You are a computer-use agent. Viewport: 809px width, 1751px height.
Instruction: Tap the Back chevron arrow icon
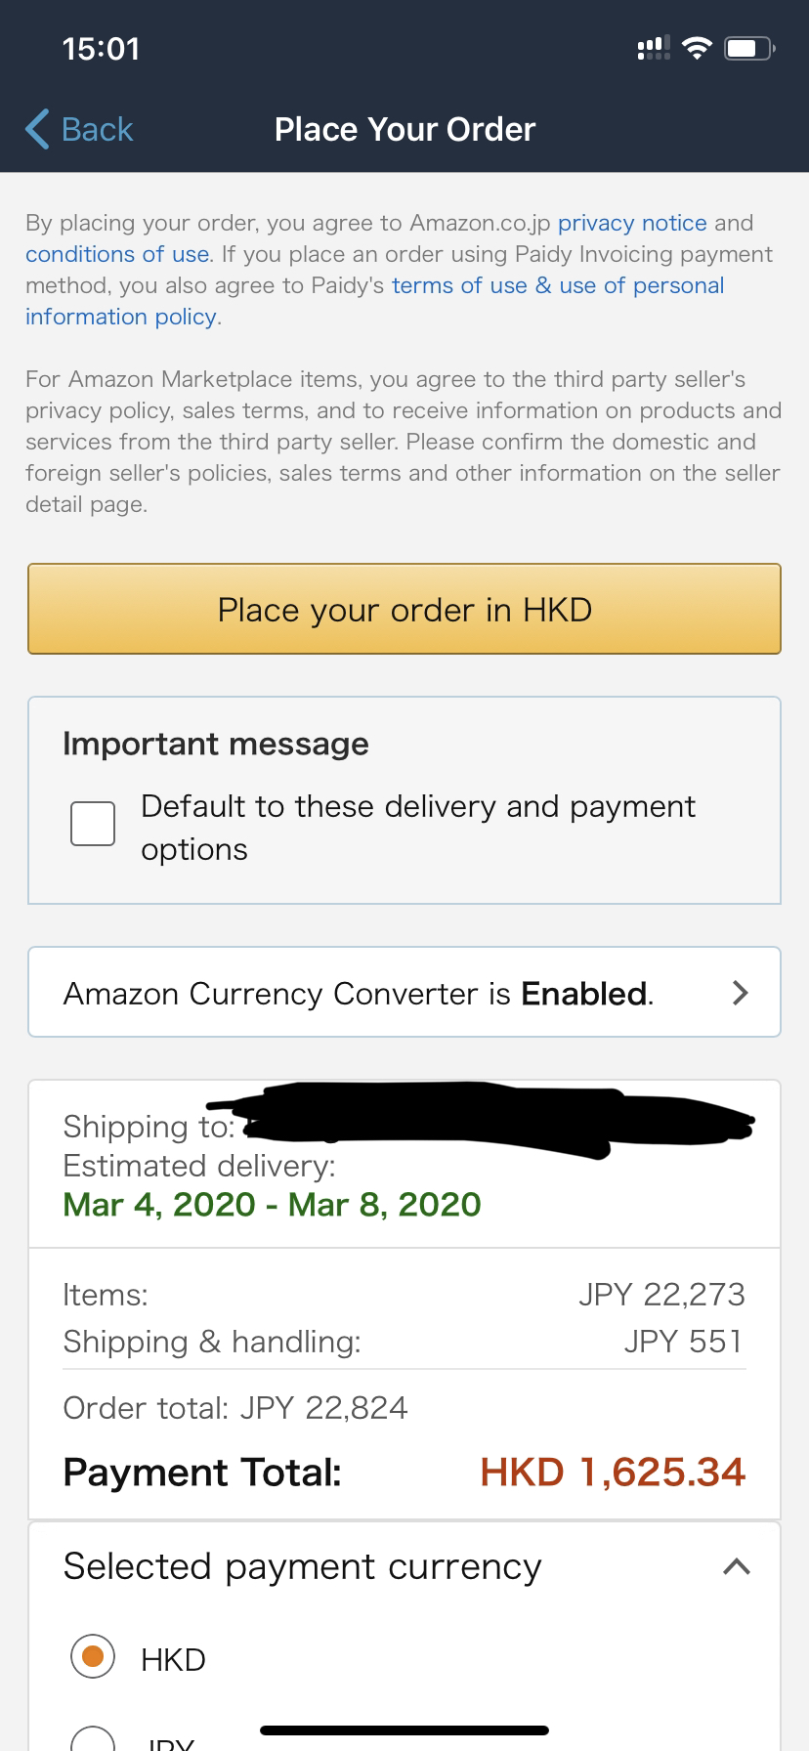coord(37,129)
